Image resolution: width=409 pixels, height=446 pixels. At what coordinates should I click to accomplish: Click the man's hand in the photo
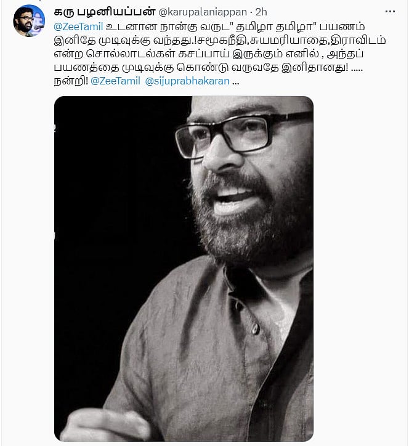[105, 425]
